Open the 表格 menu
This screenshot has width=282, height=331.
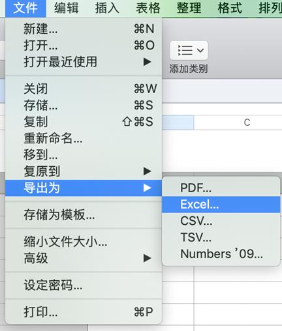(148, 8)
